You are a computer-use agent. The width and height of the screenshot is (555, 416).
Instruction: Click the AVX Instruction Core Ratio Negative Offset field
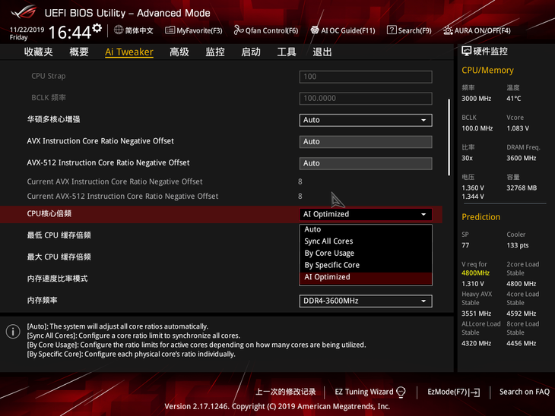point(366,142)
